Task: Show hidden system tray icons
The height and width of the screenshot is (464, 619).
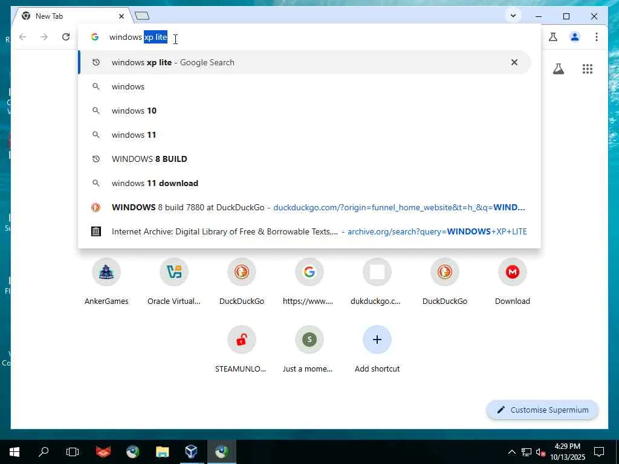Action: pyautogui.click(x=511, y=452)
